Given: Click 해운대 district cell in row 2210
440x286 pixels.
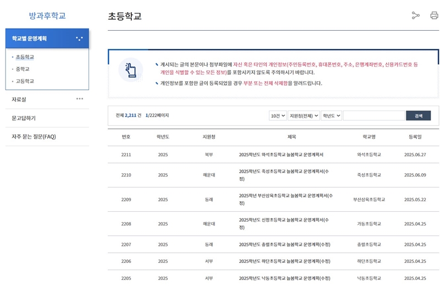Looking at the screenshot, I should [x=209, y=175].
